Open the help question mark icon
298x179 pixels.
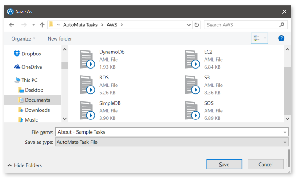[281, 38]
